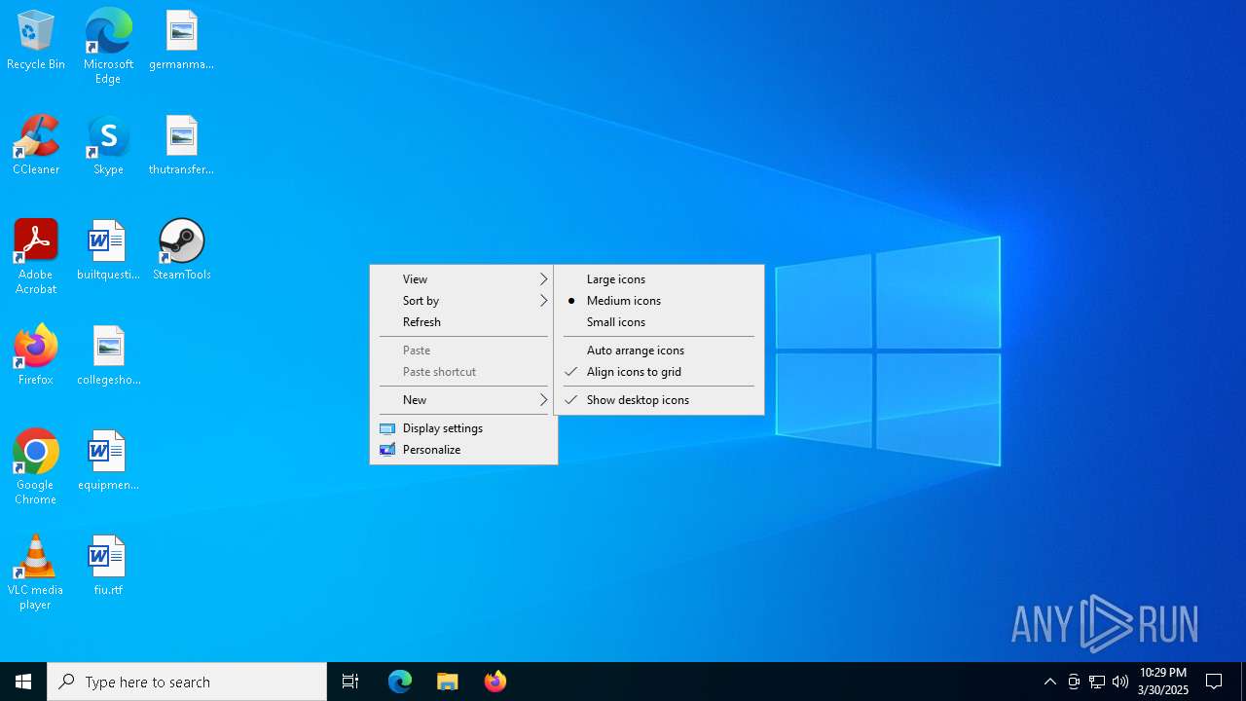Open the clock showing 10:29 PM
This screenshot has height=701, width=1246.
pos(1162,682)
